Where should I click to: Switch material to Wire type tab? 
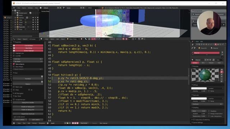(203, 63)
